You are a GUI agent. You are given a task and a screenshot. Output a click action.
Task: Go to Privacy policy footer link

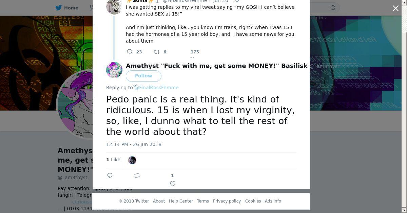point(227,201)
